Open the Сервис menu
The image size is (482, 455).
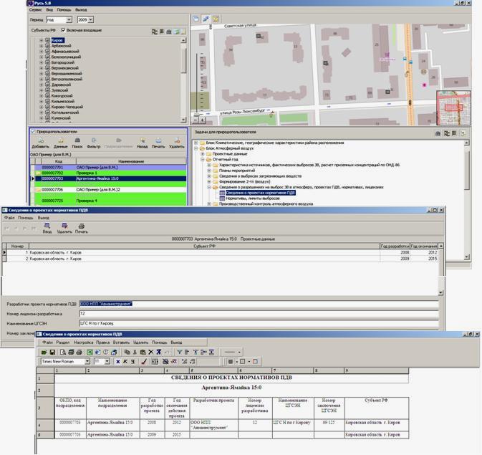[34, 10]
